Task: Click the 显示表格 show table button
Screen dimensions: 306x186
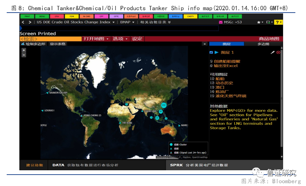Action: (58, 44)
